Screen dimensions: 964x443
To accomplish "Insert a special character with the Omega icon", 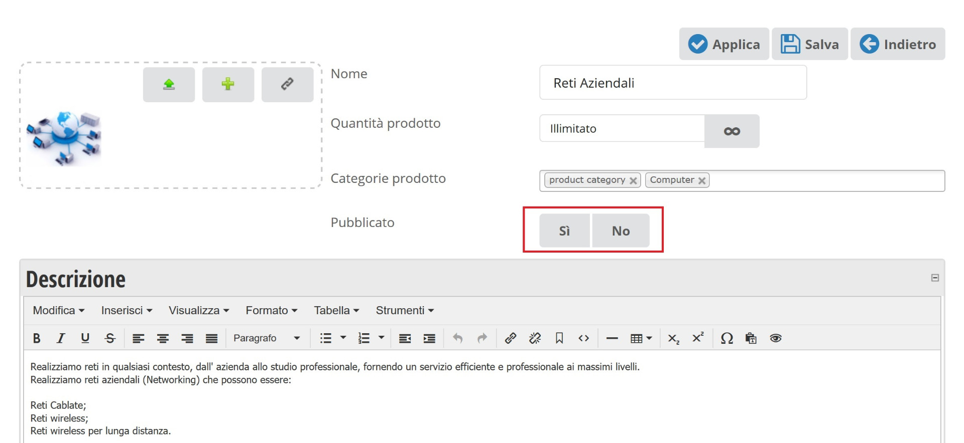I will click(x=727, y=338).
